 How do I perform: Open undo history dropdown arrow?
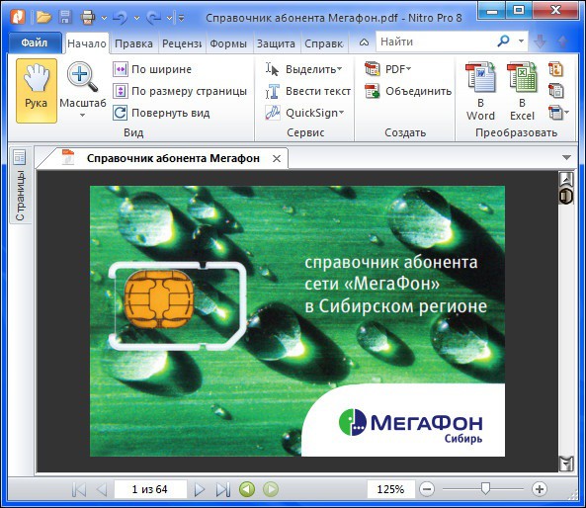136,18
